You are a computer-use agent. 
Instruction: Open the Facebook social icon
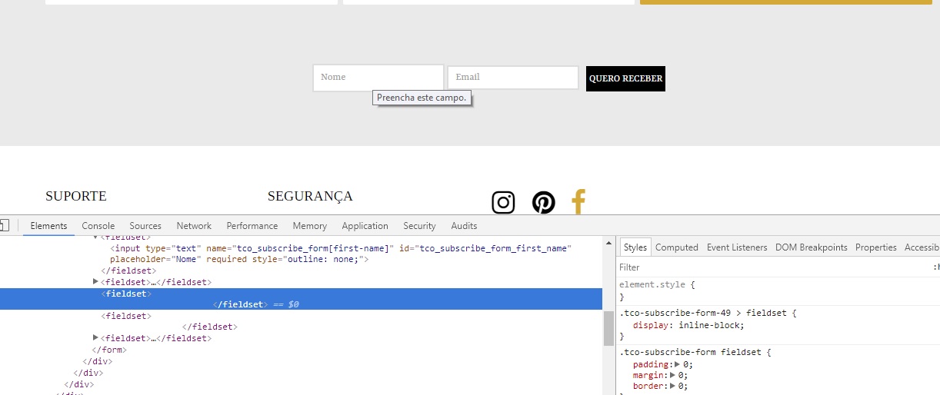[578, 202]
